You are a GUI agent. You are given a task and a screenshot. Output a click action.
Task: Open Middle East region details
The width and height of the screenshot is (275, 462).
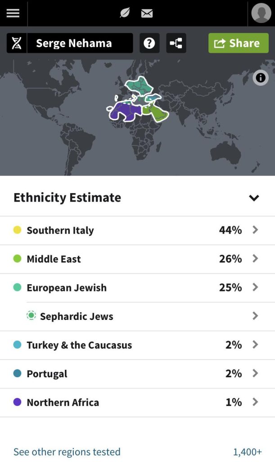pyautogui.click(x=255, y=259)
